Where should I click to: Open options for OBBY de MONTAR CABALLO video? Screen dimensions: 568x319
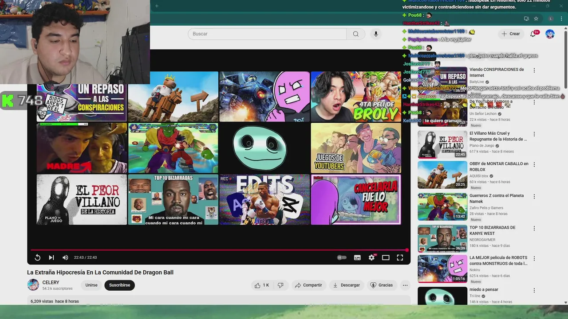534,164
